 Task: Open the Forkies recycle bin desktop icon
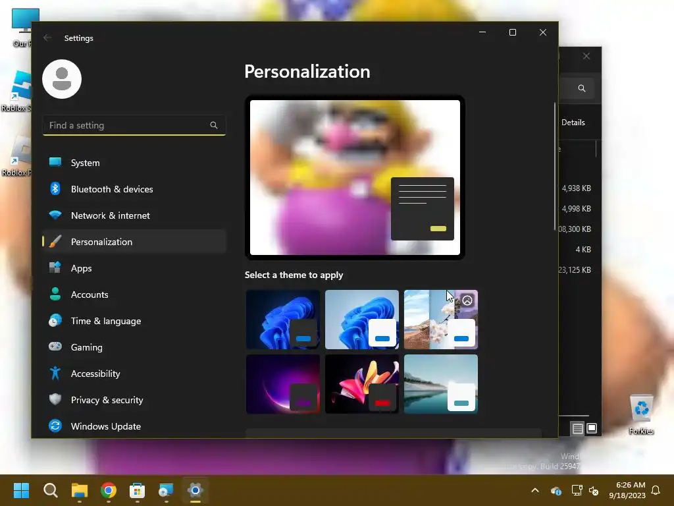[641, 414]
